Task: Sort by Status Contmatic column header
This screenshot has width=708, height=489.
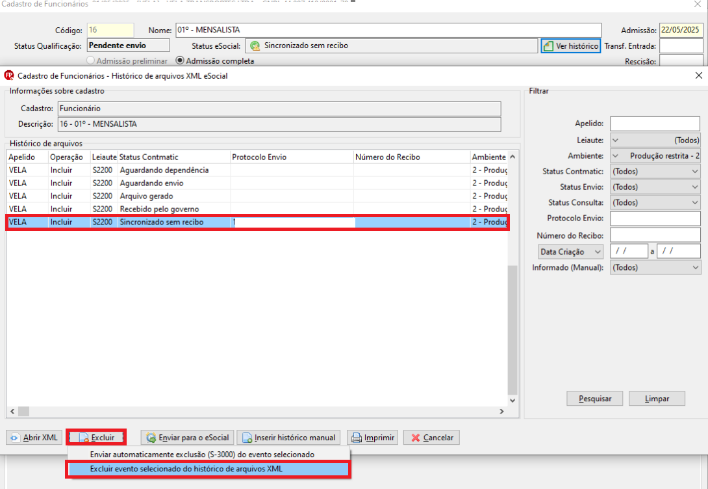Action: coord(174,157)
